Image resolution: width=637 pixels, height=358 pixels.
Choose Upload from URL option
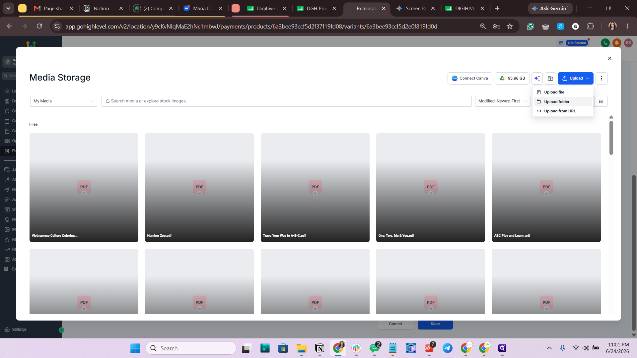click(563, 111)
